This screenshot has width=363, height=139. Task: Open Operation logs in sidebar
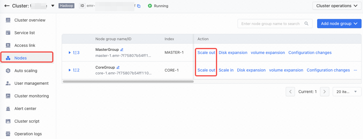[x=28, y=134]
